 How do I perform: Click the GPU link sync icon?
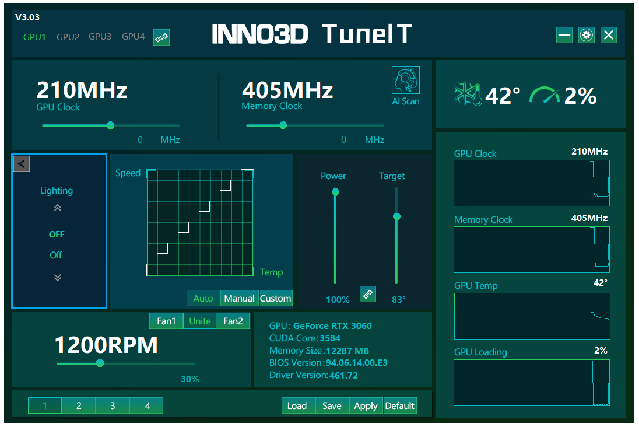pyautogui.click(x=161, y=37)
